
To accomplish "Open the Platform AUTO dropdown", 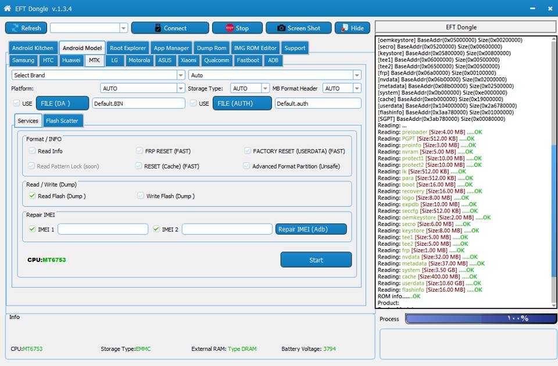I will pos(181,88).
